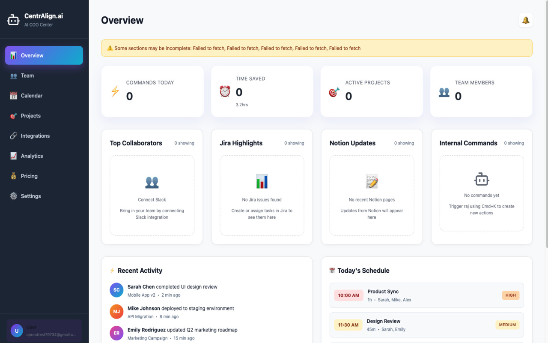Click the robot icon in Internal Commands
This screenshot has width=548, height=343.
click(482, 179)
